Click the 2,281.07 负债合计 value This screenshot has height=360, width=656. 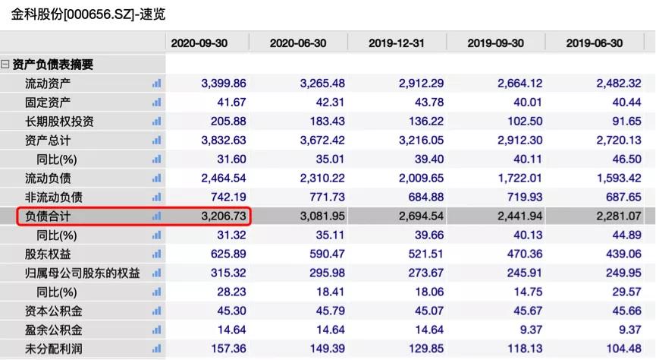point(619,216)
